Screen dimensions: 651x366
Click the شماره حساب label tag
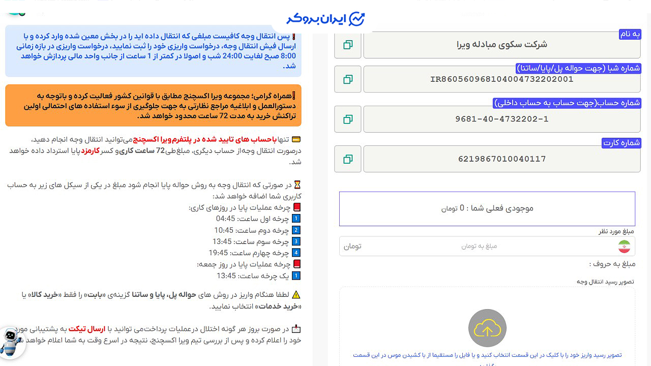click(x=567, y=103)
